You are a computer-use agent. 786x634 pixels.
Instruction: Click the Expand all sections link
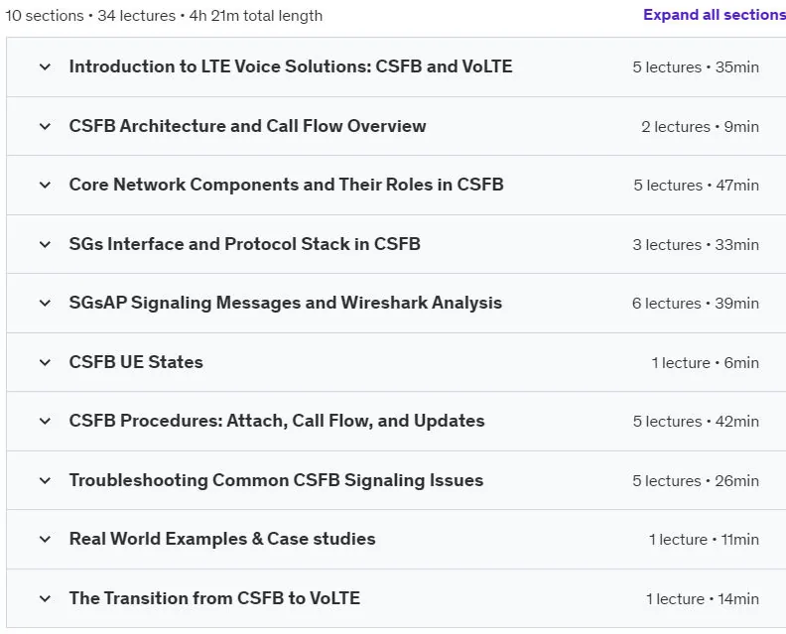[x=715, y=15]
